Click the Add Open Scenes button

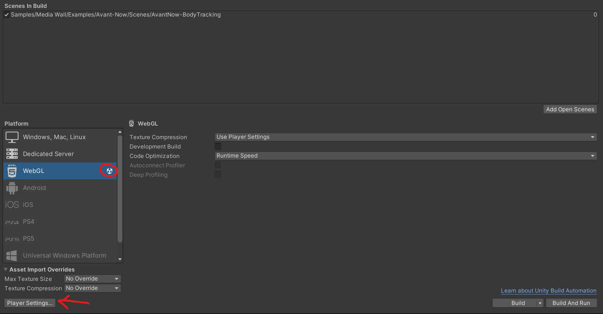point(570,109)
